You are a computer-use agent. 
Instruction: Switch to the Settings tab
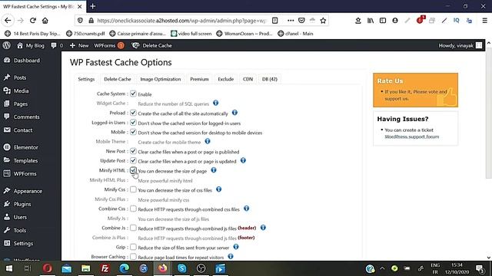(x=86, y=79)
